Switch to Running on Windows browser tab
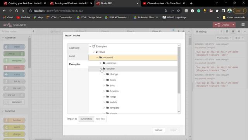This screenshot has height=140, width=248. tap(71, 3)
